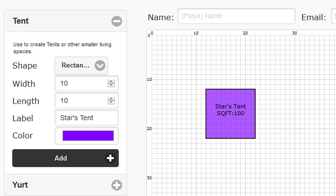
Task: Decrease Length with down arrow
Action: tap(111, 102)
